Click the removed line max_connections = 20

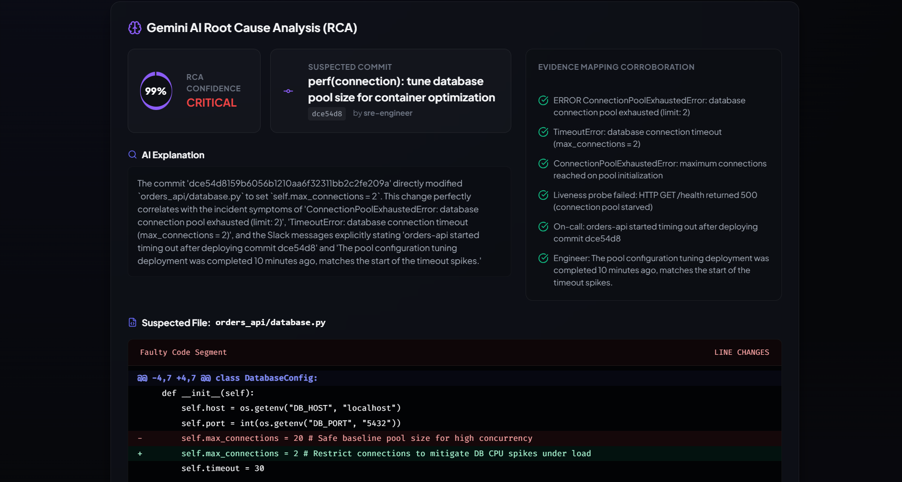(454, 438)
